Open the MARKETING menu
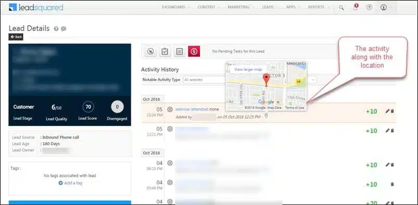The width and height of the screenshot is (418, 205). [239, 7]
